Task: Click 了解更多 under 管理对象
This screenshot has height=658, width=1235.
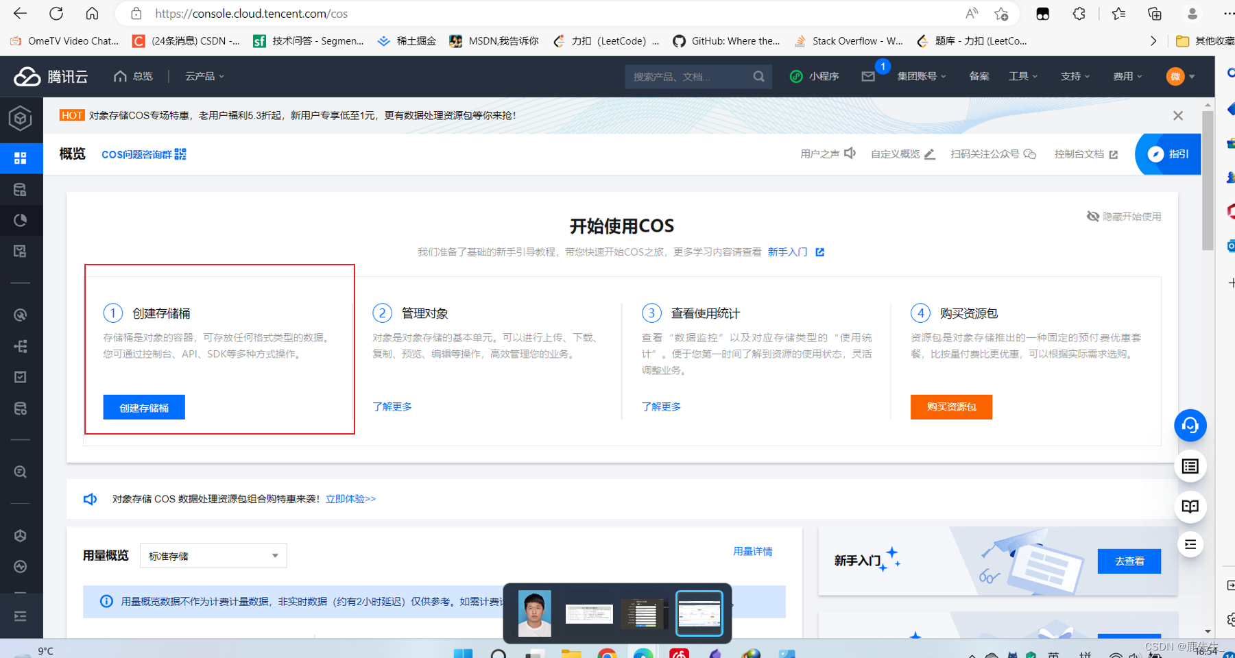Action: [392, 406]
